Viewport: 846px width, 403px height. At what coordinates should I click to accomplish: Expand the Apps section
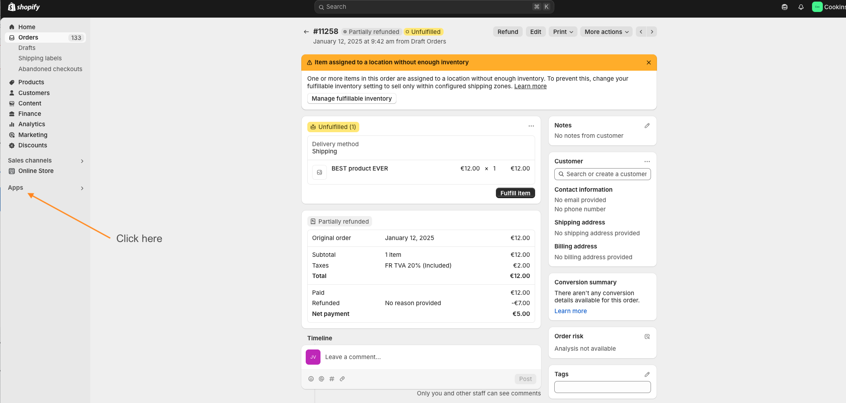click(82, 188)
